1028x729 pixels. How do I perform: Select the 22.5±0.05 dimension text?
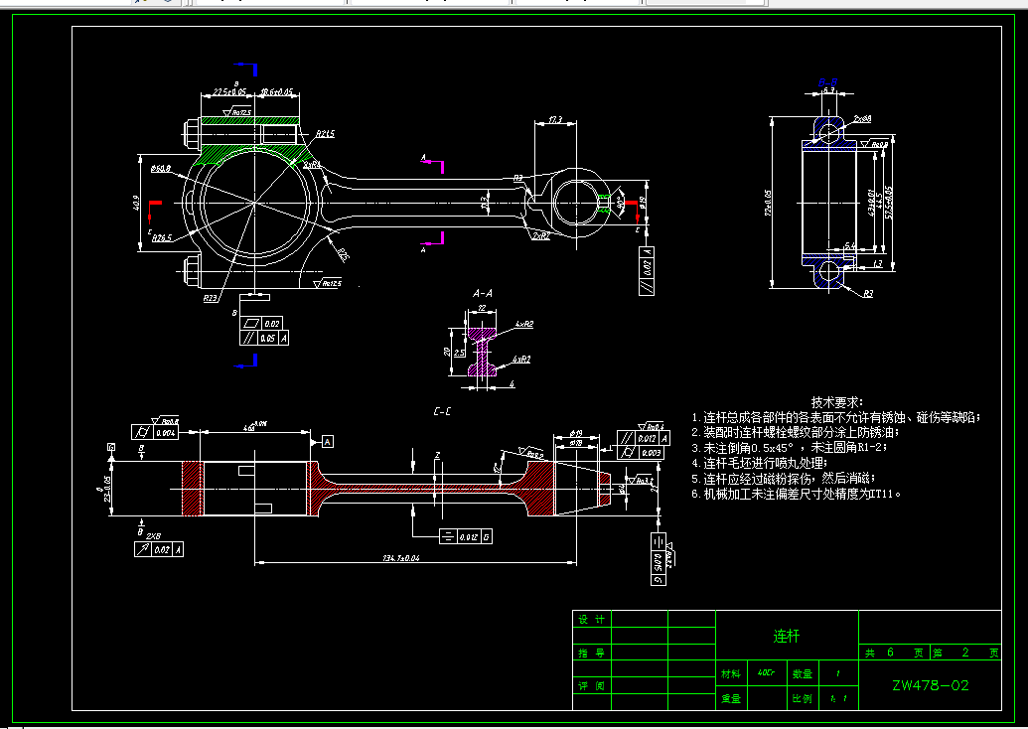(229, 92)
